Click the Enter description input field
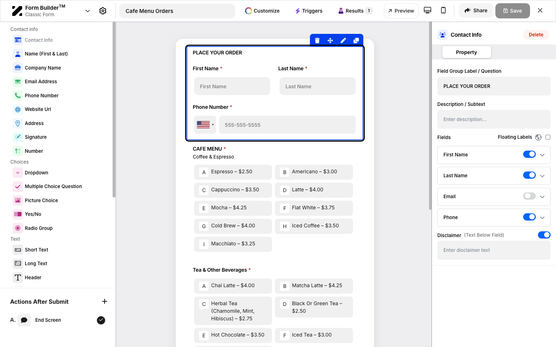 [494, 119]
